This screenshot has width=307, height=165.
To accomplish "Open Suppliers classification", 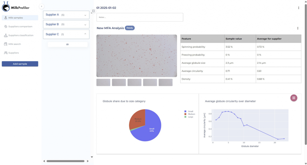I will [x=20, y=35].
